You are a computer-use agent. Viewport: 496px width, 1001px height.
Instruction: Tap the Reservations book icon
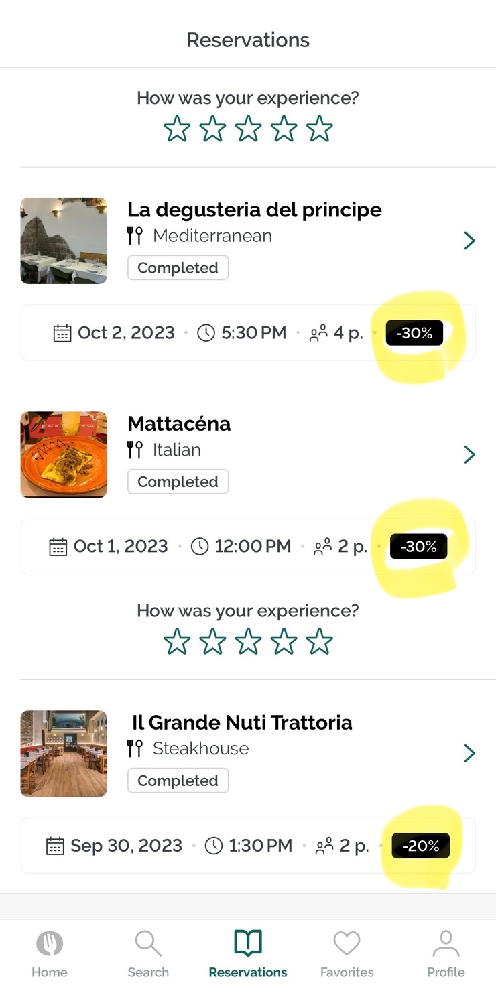click(x=247, y=944)
